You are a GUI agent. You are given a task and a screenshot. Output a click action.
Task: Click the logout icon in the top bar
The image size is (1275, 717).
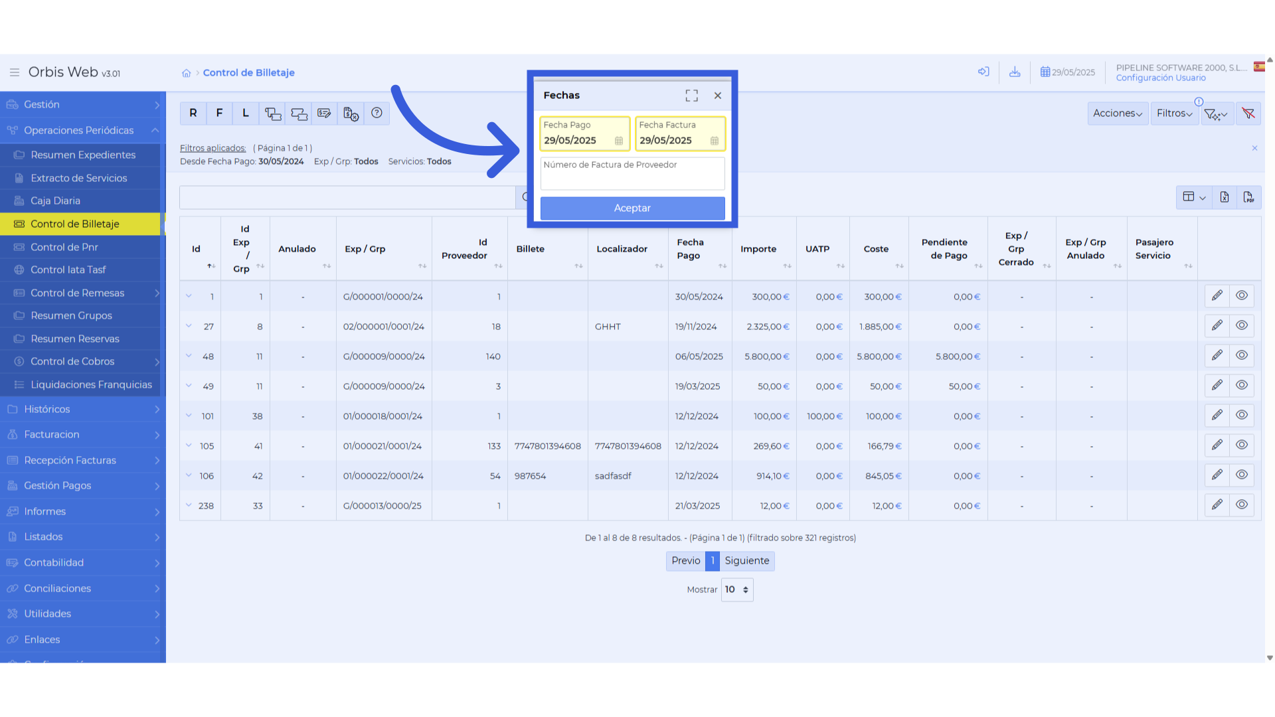(x=983, y=72)
